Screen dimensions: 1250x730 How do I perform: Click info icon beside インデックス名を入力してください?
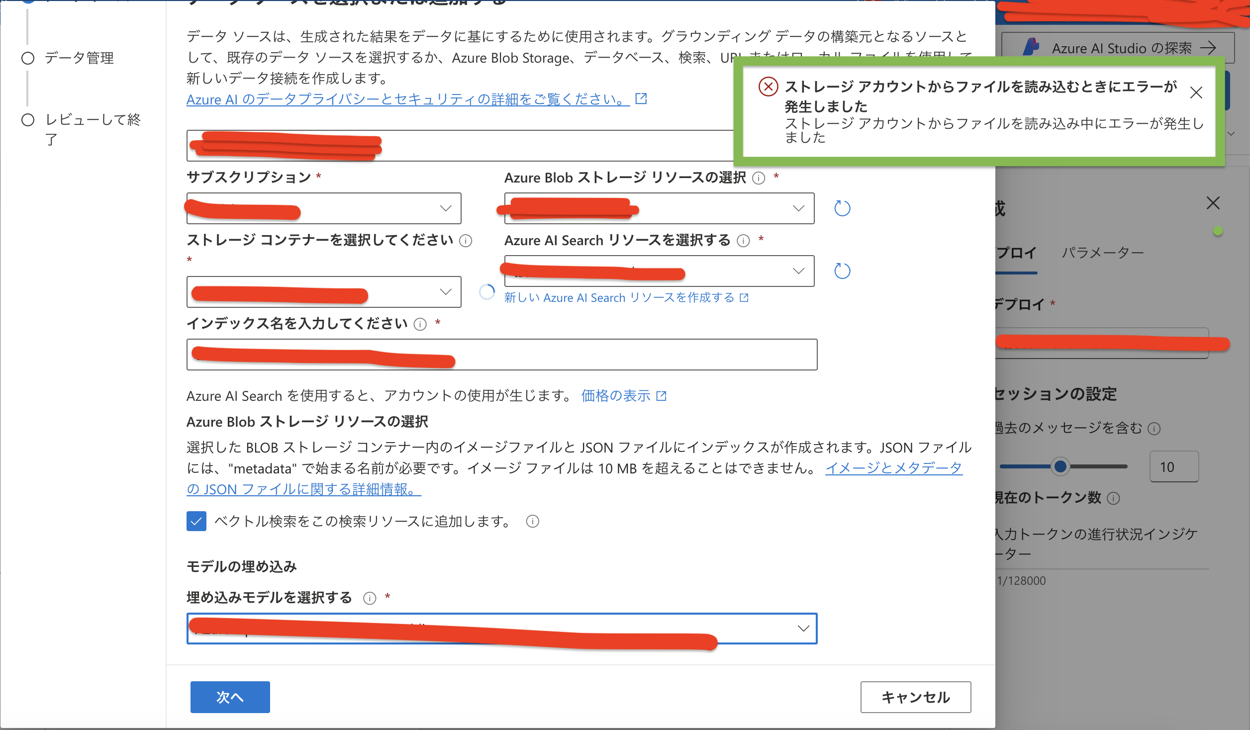tap(420, 324)
